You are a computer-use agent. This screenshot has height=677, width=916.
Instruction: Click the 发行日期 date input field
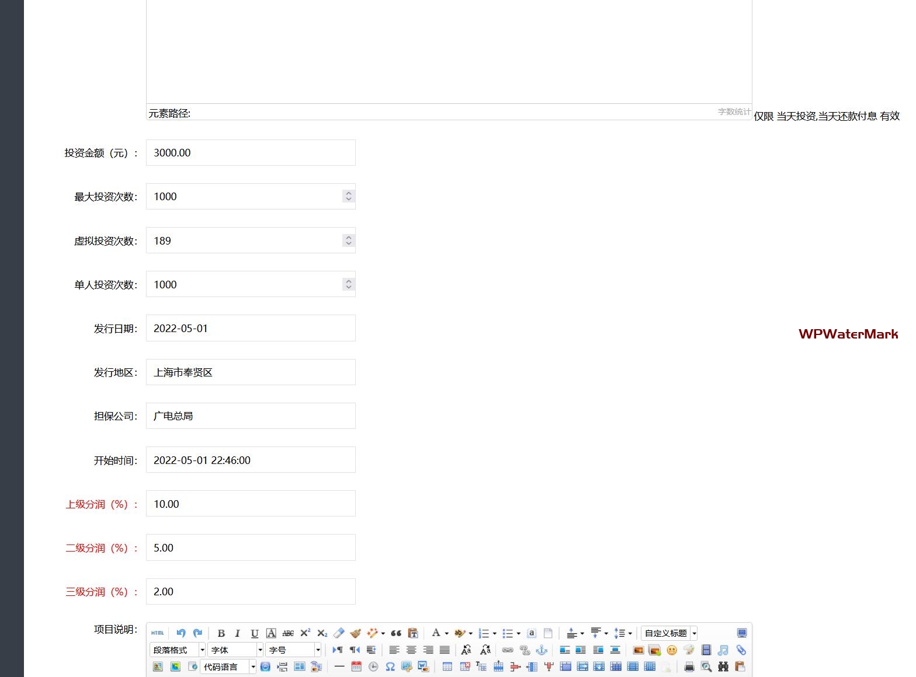tap(251, 329)
